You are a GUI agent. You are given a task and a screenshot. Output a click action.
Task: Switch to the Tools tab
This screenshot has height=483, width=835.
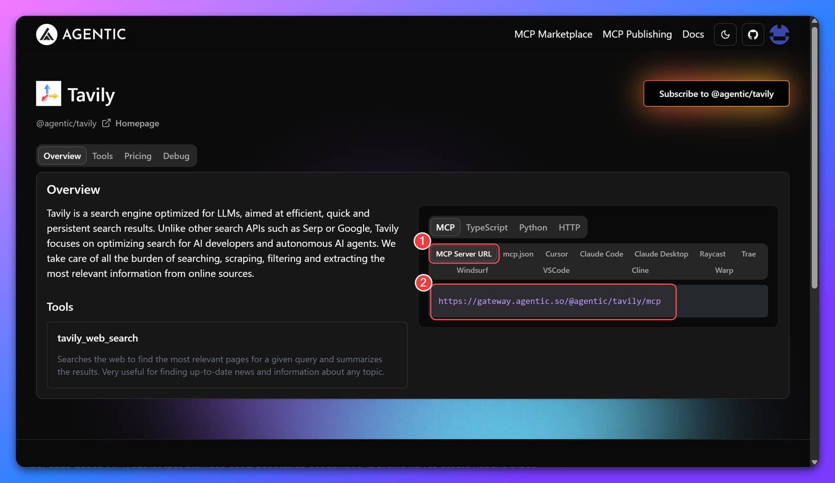pos(102,155)
